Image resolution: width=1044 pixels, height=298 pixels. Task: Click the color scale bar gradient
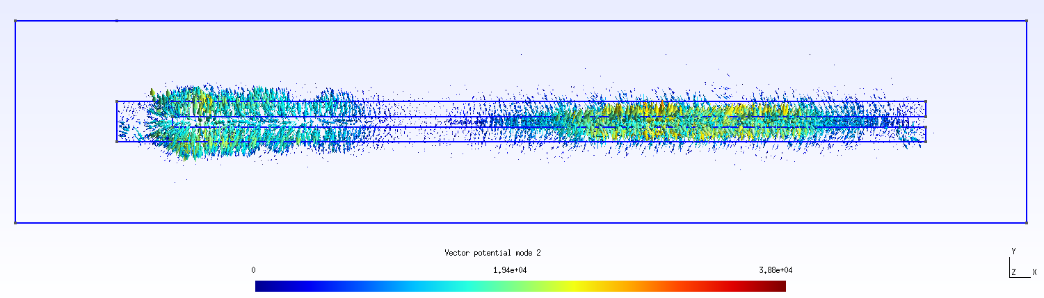pos(520,286)
